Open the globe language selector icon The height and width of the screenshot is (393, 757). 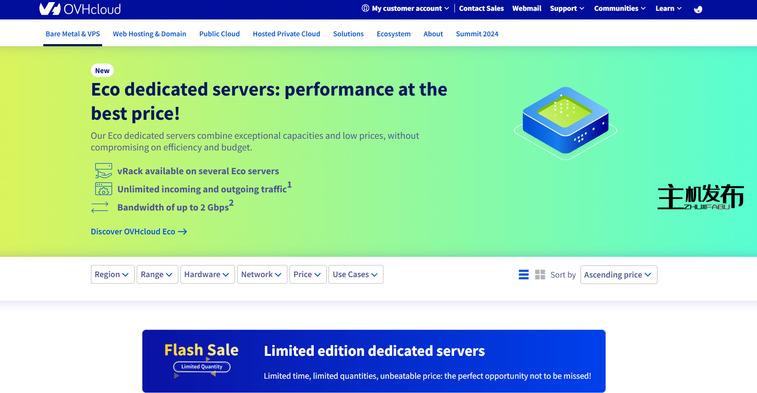(x=698, y=9)
